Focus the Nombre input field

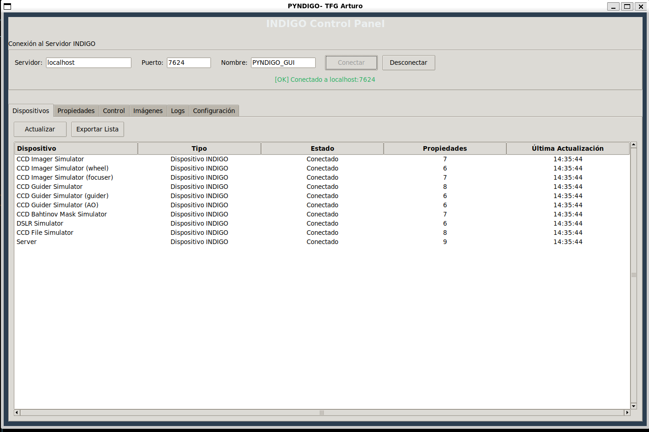coord(283,63)
